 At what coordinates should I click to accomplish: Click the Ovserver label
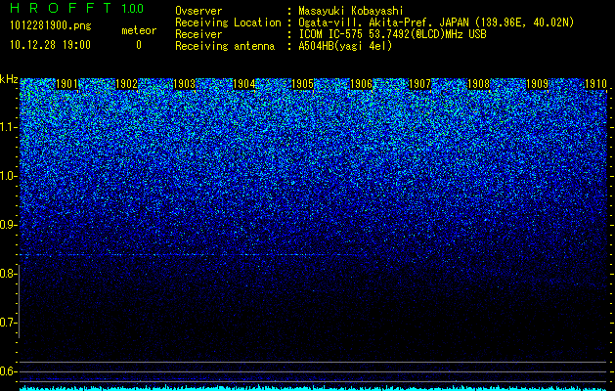click(198, 11)
